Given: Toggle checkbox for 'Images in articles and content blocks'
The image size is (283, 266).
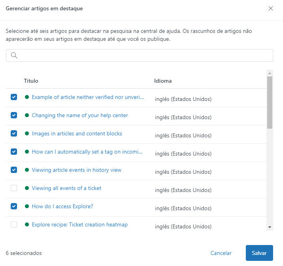Looking at the screenshot, I should pyautogui.click(x=14, y=133).
